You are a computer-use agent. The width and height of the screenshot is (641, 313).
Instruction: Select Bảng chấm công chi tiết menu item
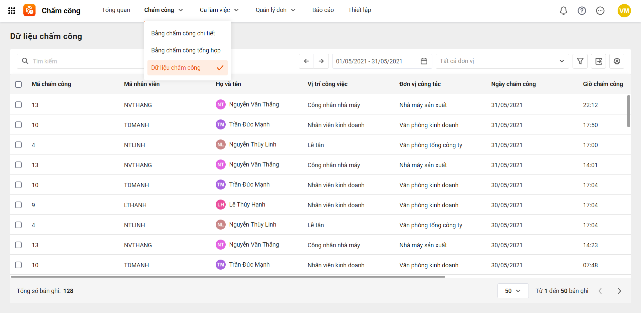(x=183, y=33)
